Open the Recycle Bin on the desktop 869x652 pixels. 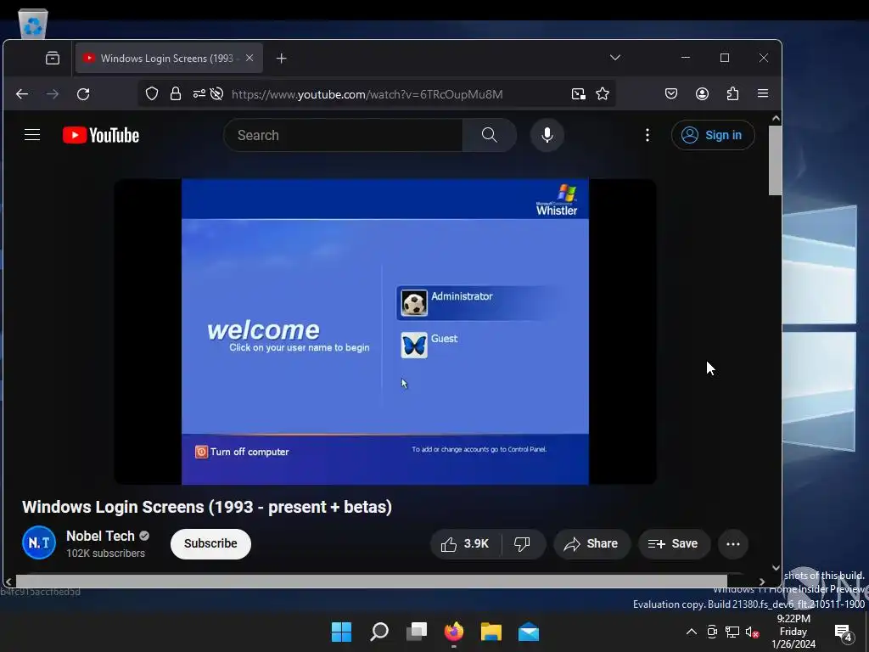pos(33,24)
